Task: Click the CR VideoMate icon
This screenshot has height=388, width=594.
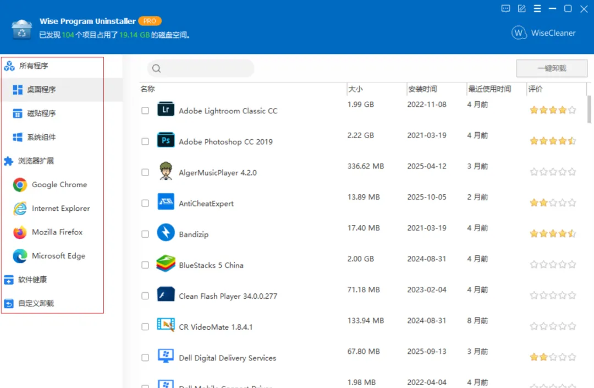Action: 166,325
